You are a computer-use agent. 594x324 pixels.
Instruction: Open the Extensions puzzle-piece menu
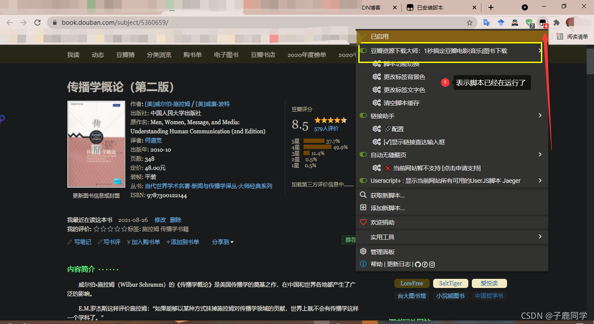pyautogui.click(x=557, y=23)
